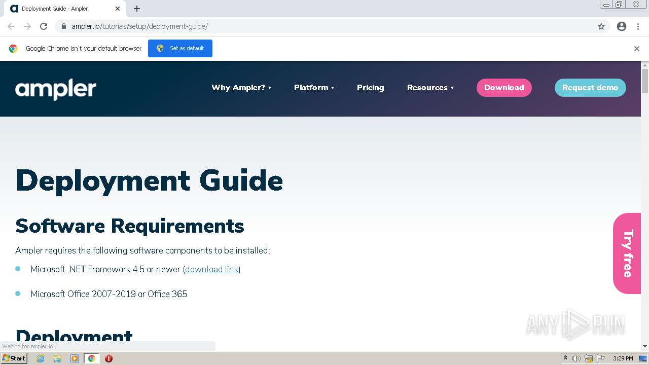Select the Deployment Guide - Ampler tab
This screenshot has width=649, height=365.
[65, 9]
